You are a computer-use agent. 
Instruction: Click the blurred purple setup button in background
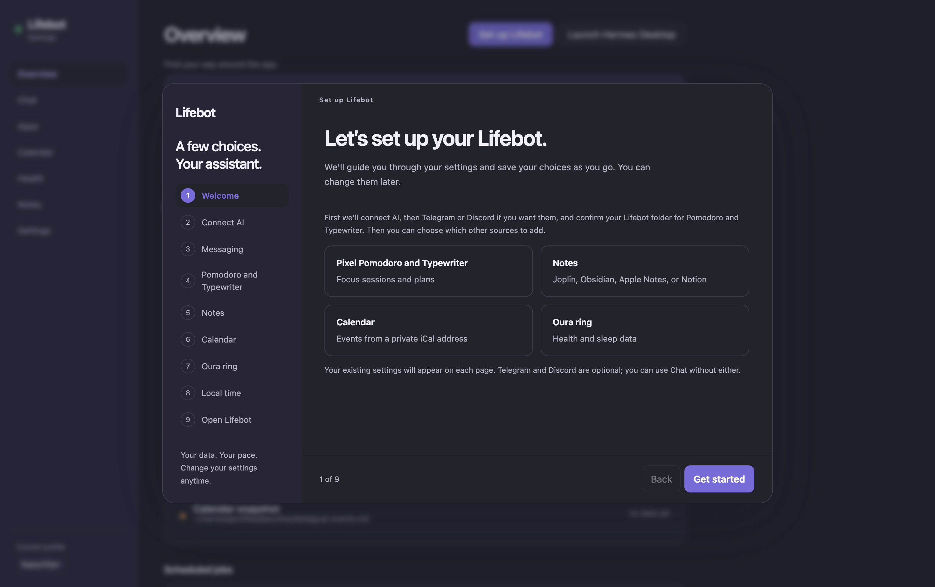pos(510,34)
